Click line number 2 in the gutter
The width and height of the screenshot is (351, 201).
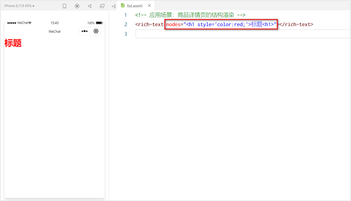pyautogui.click(x=125, y=24)
